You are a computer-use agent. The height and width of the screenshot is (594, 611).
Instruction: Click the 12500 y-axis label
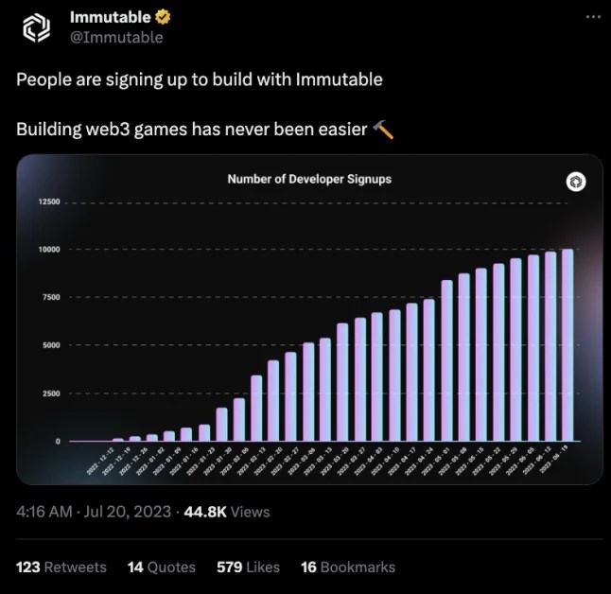47,202
